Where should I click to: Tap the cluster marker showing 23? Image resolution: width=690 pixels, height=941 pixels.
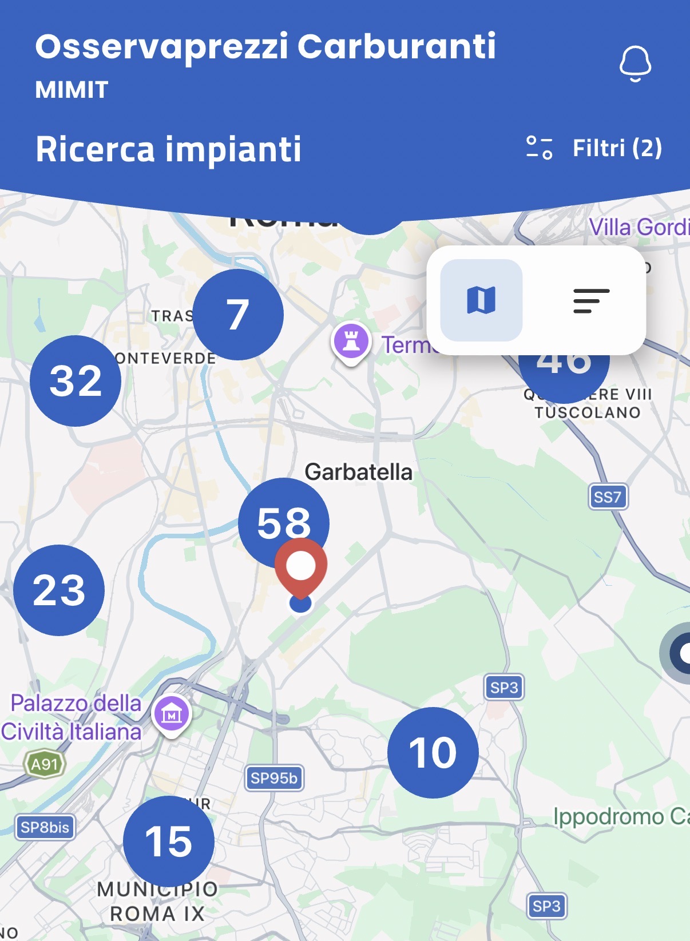pos(59,590)
